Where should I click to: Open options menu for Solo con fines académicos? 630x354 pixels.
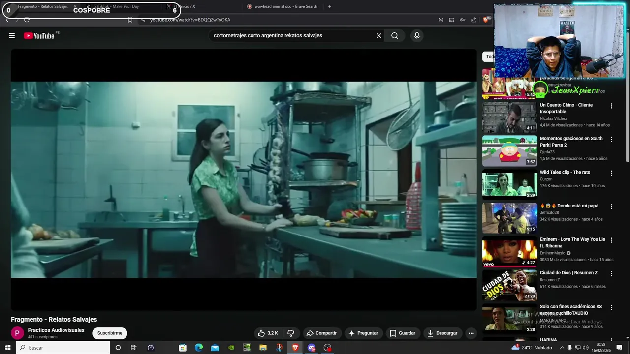tap(612, 307)
